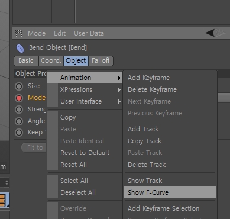Open the Mode menu

click(x=37, y=33)
